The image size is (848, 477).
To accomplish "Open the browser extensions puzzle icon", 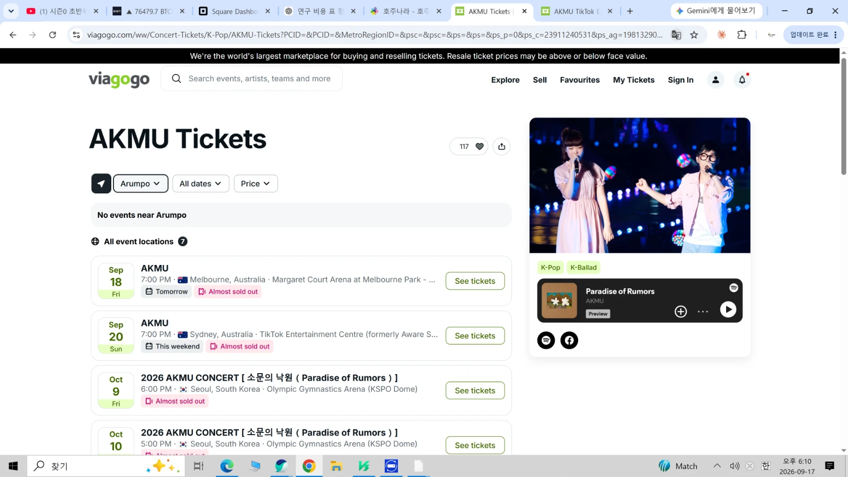I will [741, 35].
